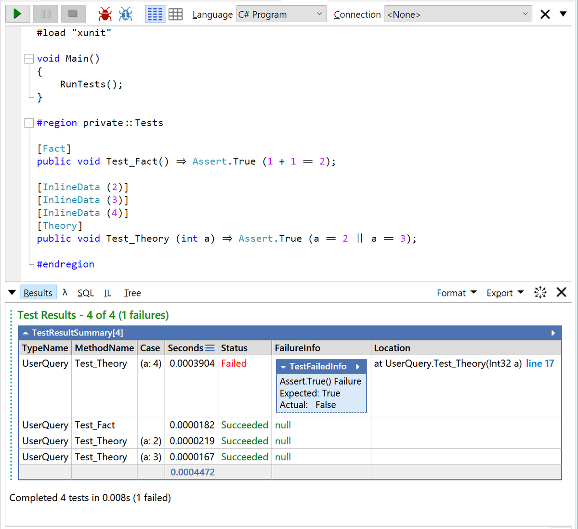Collapse the TestResultSummary[4] table header

click(x=26, y=333)
